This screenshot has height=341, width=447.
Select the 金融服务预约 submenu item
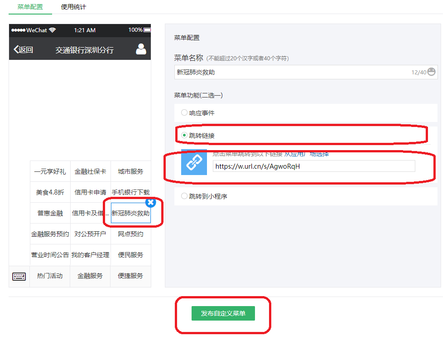point(50,234)
